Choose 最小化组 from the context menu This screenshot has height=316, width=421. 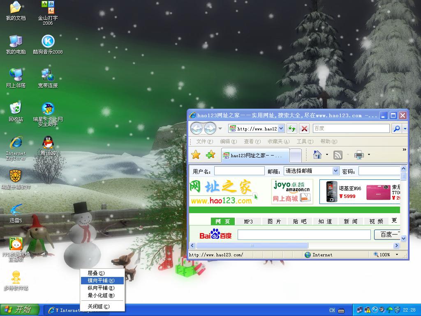click(x=102, y=295)
